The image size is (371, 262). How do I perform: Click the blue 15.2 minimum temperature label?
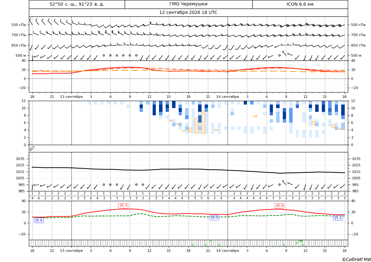pyautogui.click(x=338, y=218)
